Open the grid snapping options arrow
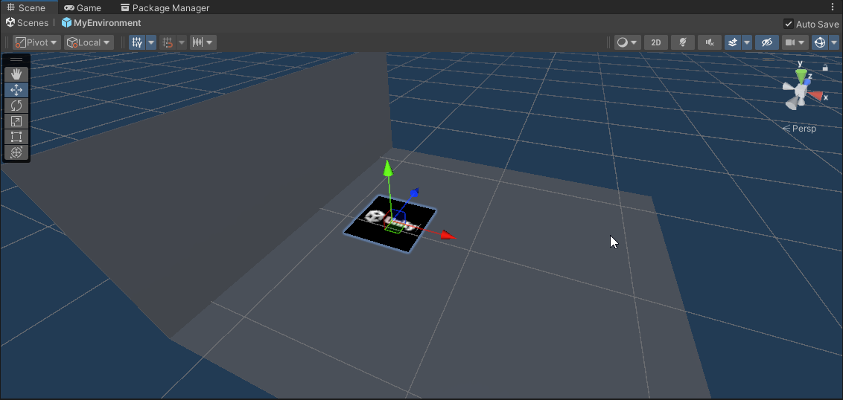Screen dimensions: 843x400 pos(182,42)
